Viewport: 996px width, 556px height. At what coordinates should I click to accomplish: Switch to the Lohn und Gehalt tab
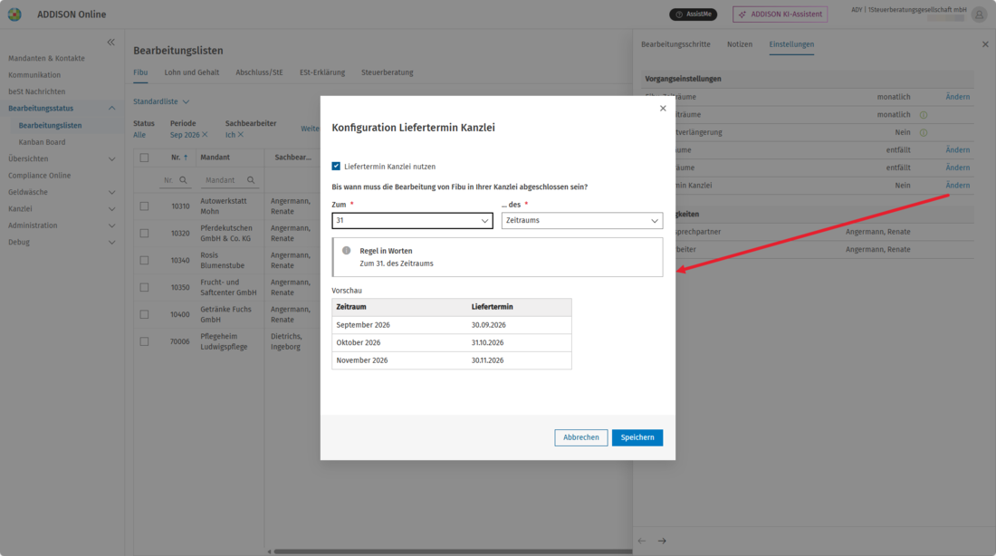coord(192,72)
